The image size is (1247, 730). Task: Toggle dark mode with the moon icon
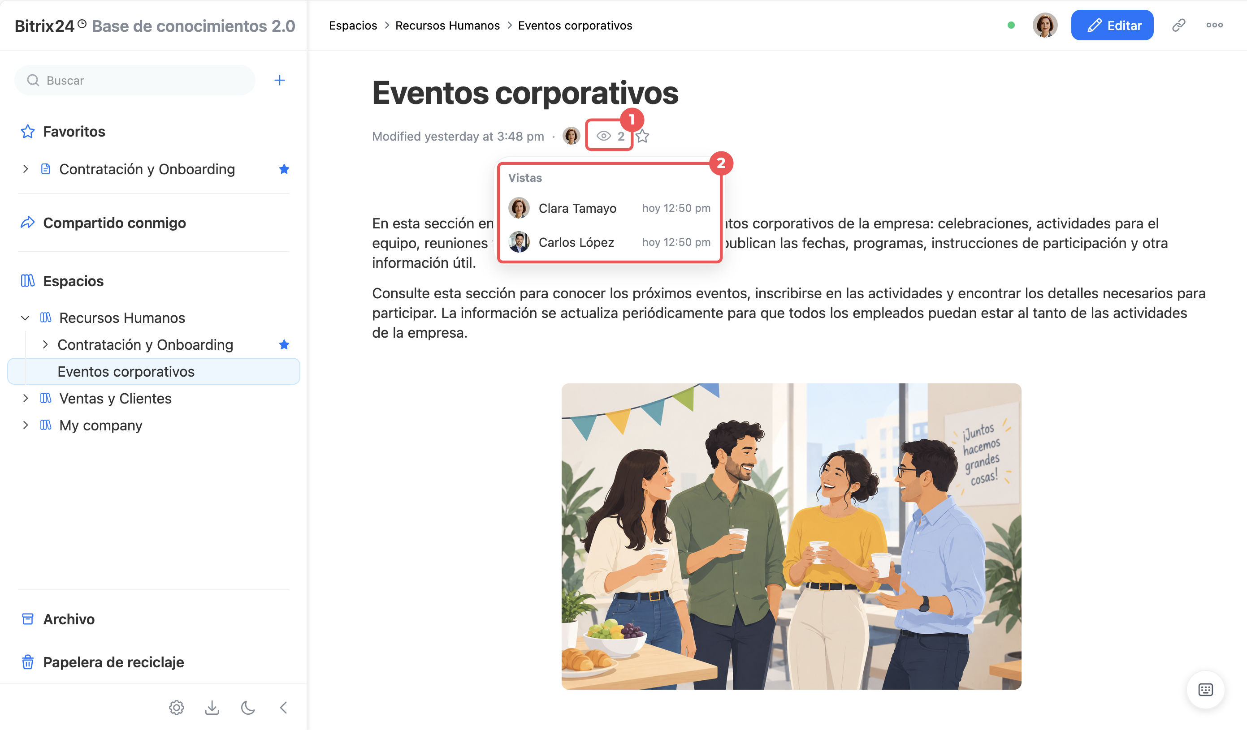[248, 708]
